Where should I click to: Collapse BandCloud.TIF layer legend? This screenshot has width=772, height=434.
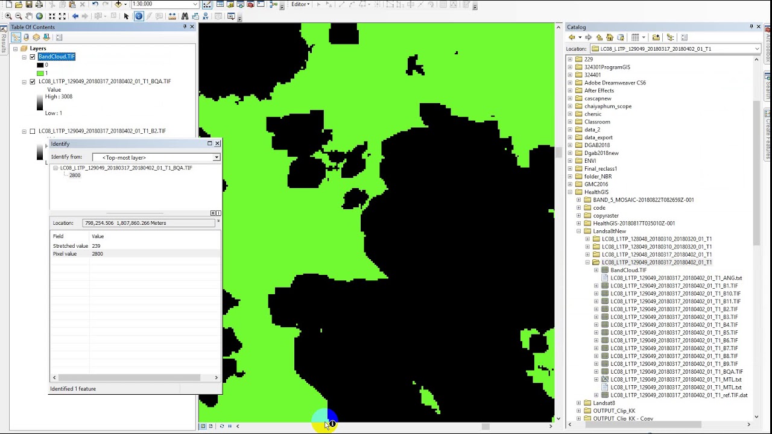pyautogui.click(x=24, y=57)
